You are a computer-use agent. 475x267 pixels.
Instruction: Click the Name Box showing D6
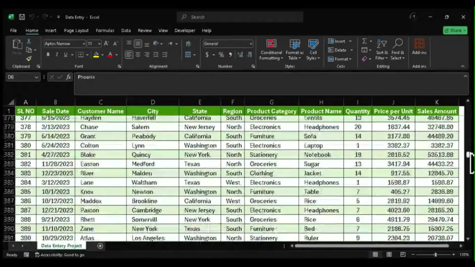23,77
